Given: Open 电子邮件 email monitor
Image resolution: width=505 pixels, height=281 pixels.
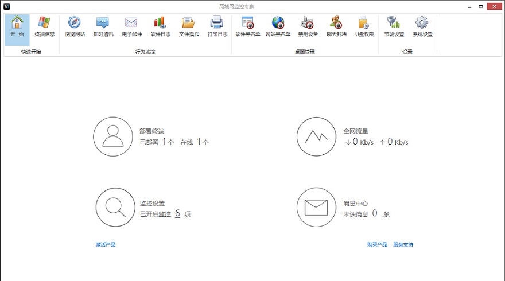Looking at the screenshot, I should coord(132,27).
